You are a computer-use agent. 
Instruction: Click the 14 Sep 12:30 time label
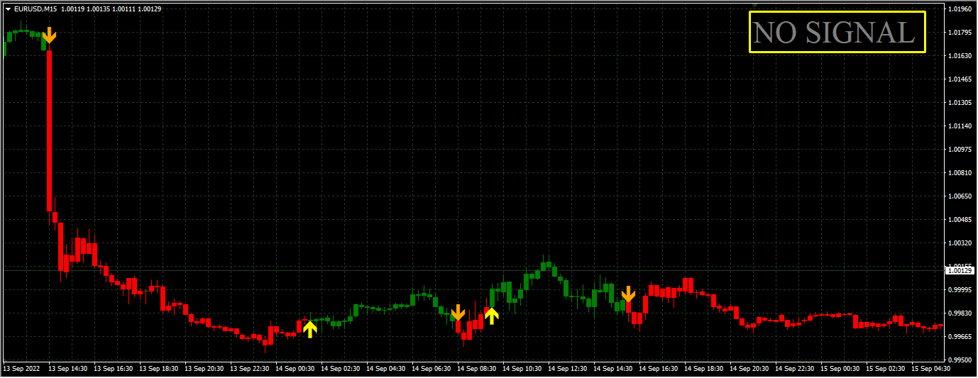569,369
